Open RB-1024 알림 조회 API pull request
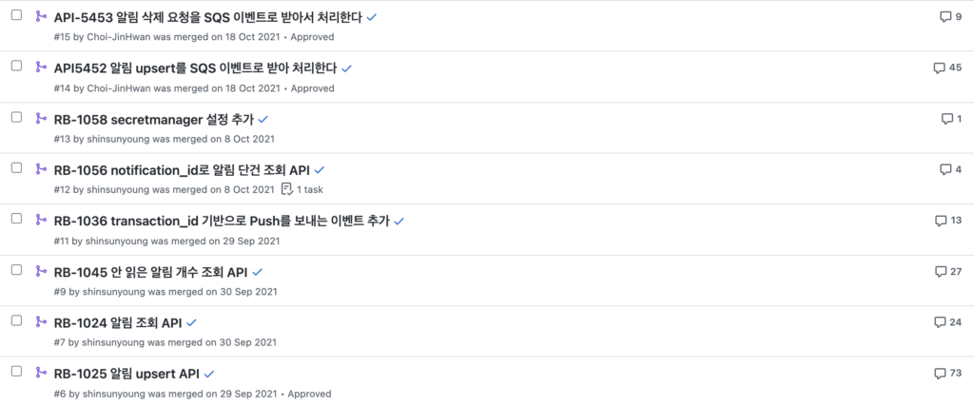The image size is (974, 406). coord(117,322)
